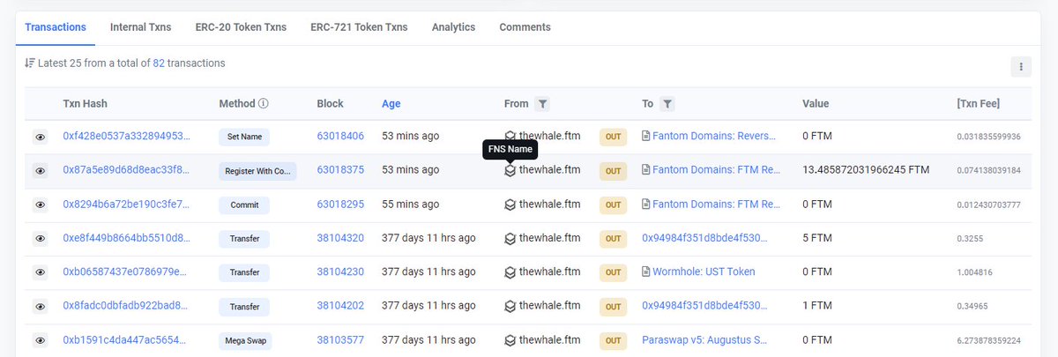Preview transaction 0xb06587437e0786979e with eye icon
Viewport: 1058px width, 357px height.
coord(40,272)
